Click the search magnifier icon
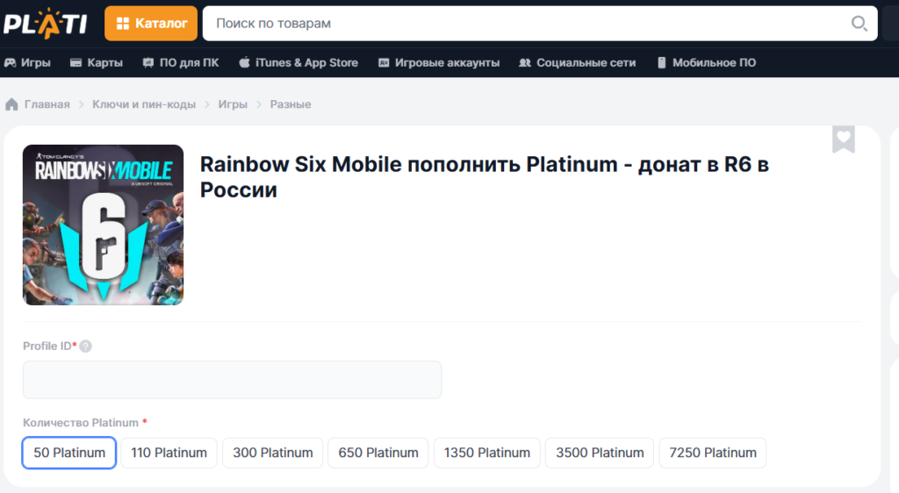899x493 pixels. pos(859,24)
